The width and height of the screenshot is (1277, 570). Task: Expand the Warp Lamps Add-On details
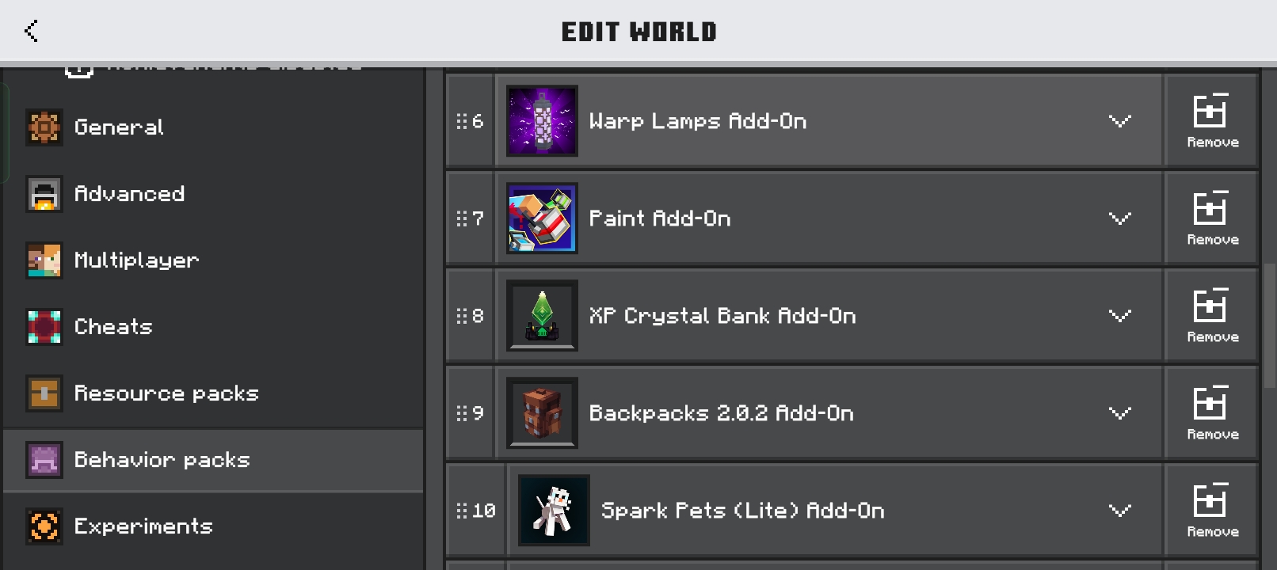point(1119,121)
